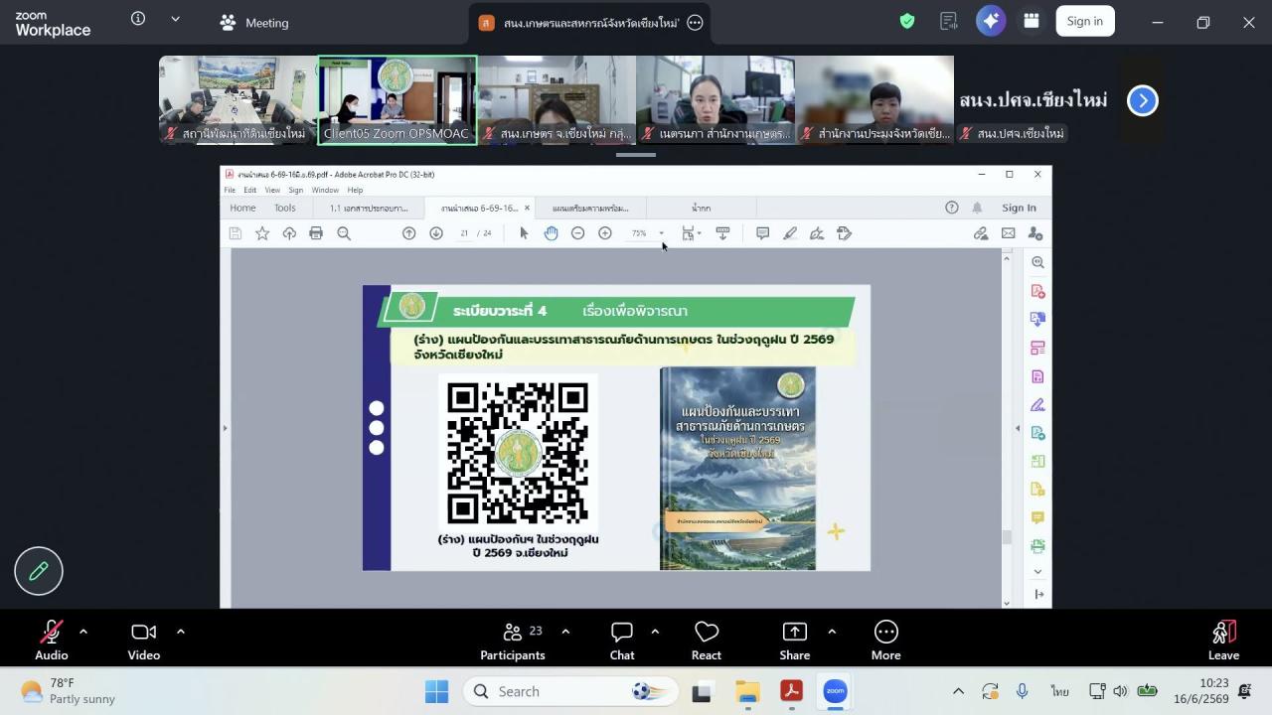1272x715 pixels.
Task: Click the share with others person icon
Action: pyautogui.click(x=1035, y=233)
